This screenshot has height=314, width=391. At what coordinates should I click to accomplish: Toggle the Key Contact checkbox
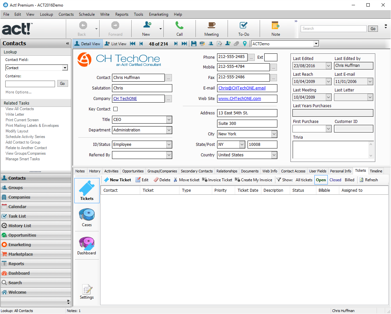coord(115,109)
